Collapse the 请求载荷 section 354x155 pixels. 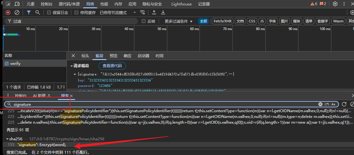coord(80,66)
